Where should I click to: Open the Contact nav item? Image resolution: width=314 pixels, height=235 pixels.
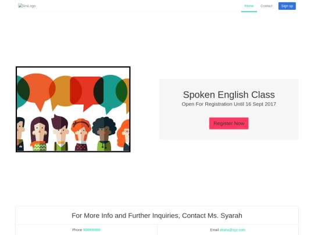(266, 6)
